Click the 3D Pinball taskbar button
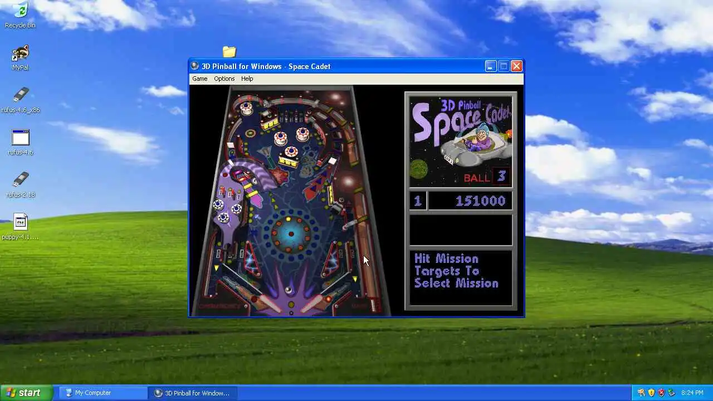Screen dimensions: 713x401 point(193,393)
